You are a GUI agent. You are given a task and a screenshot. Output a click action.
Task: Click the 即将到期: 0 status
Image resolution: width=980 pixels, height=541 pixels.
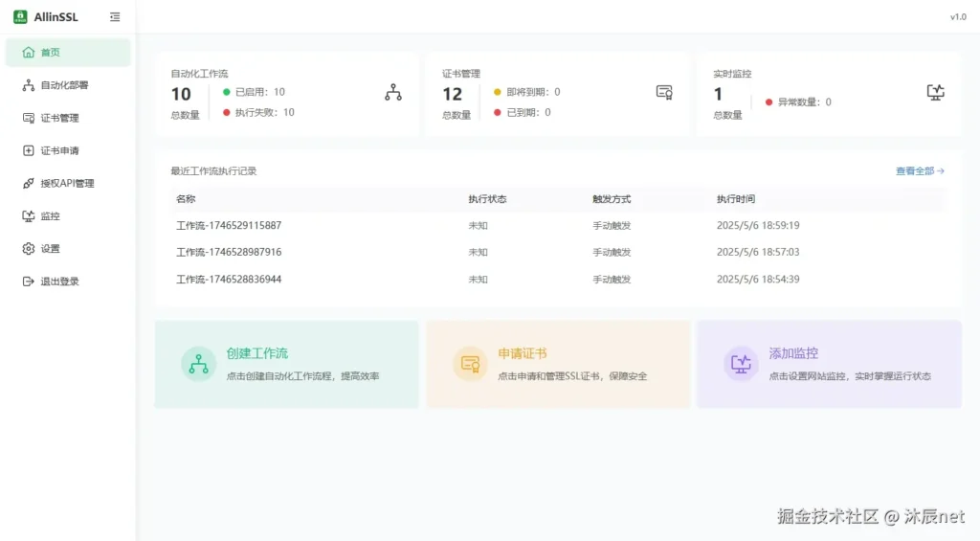(x=527, y=92)
